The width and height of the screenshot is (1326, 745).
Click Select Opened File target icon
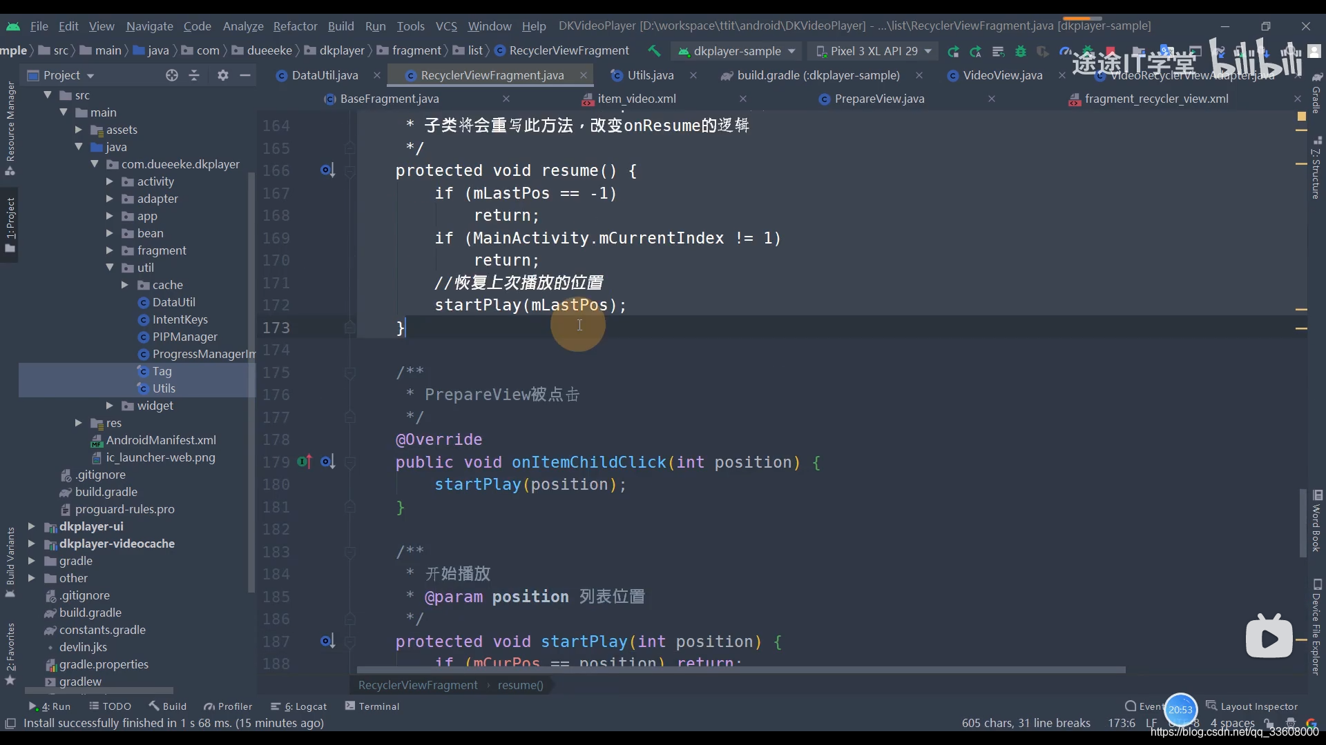pos(172,75)
